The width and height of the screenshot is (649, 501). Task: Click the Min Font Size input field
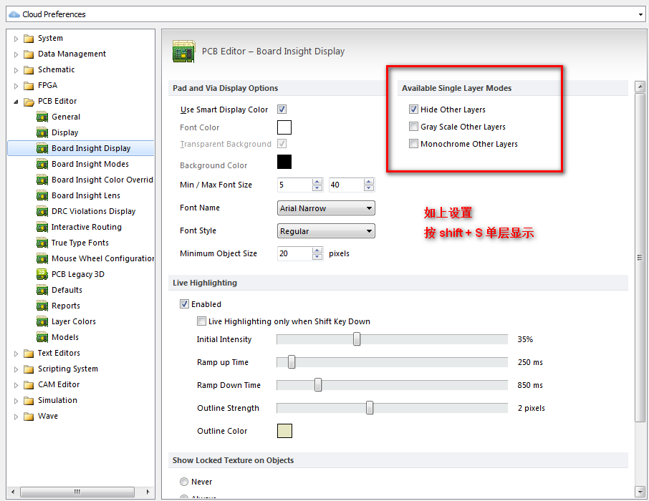point(294,185)
